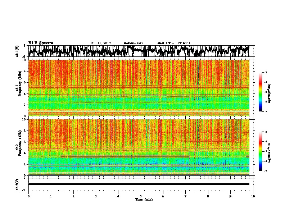Click the dark band near 3.5 kHz in ch.2
The width and height of the screenshot is (285, 220).
[x=125, y=156]
